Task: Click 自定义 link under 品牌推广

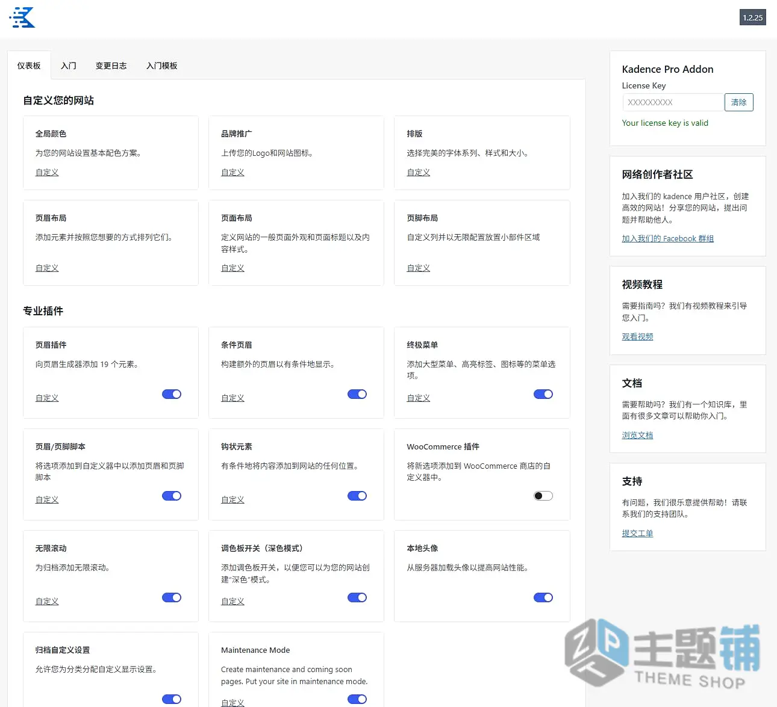Action: (x=232, y=172)
